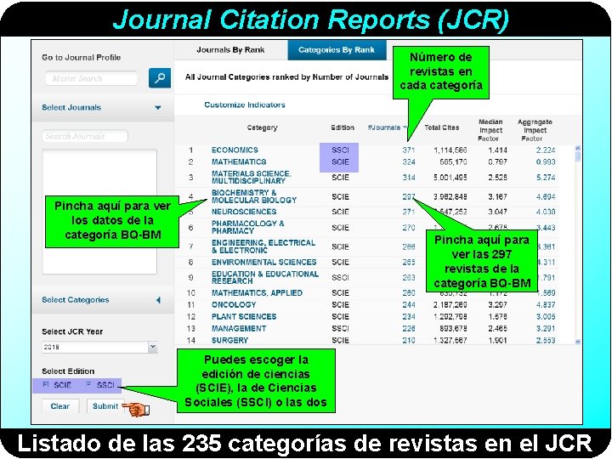Open the Customize Indicators link
Image resolution: width=612 pixels, height=459 pixels.
245,105
